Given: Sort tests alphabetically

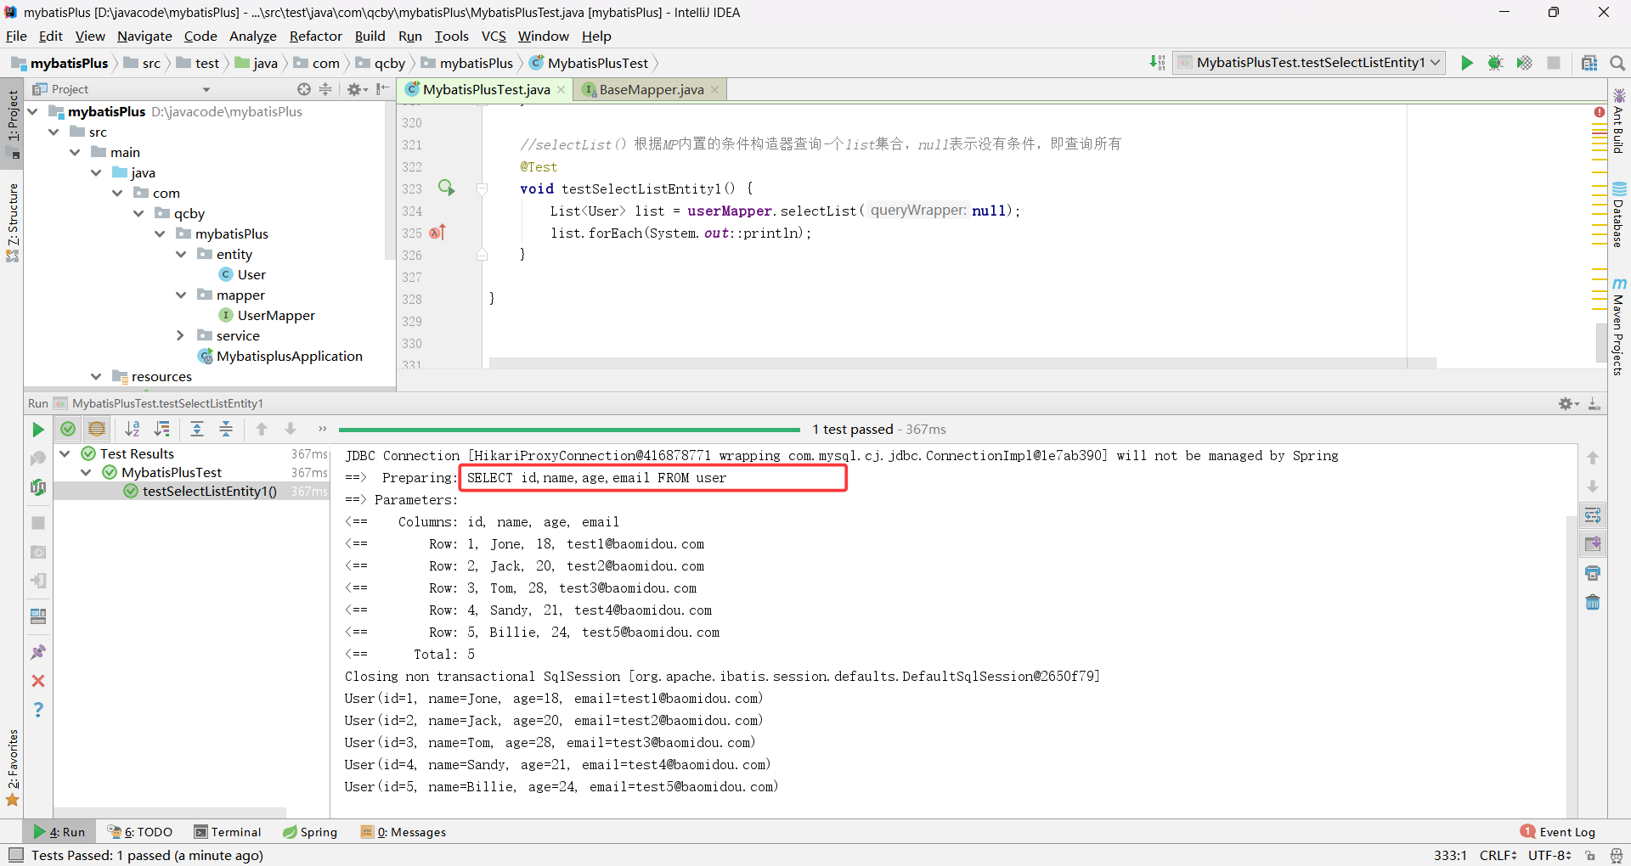Looking at the screenshot, I should pyautogui.click(x=133, y=429).
